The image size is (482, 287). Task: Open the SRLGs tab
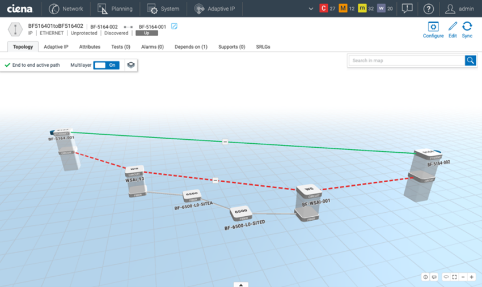pyautogui.click(x=263, y=46)
